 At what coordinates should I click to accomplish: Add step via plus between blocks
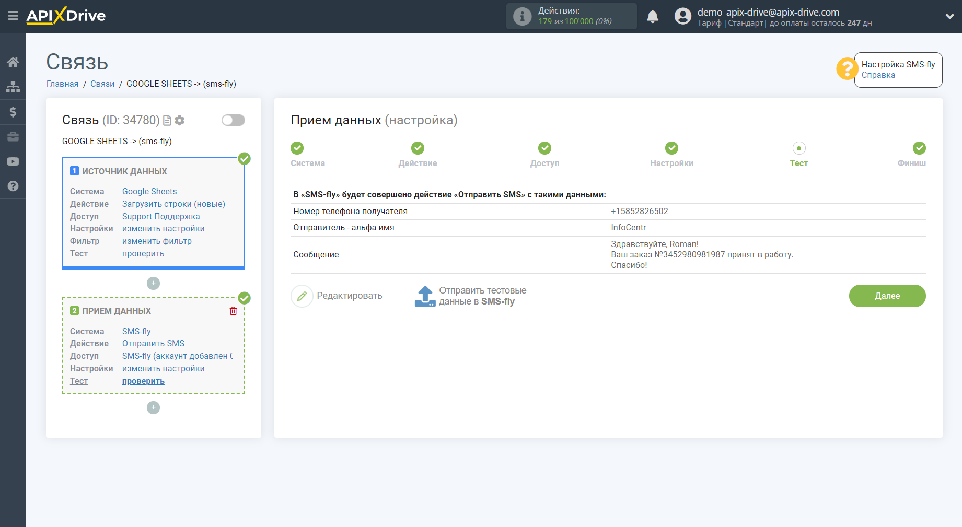153,283
